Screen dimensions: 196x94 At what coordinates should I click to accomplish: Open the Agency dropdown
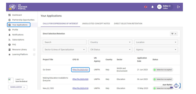pyautogui.click(x=156, y=50)
